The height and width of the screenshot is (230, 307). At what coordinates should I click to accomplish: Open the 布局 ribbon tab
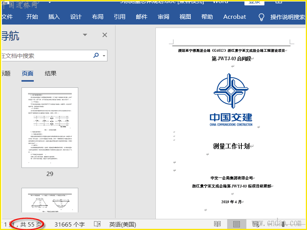pyautogui.click(x=98, y=17)
